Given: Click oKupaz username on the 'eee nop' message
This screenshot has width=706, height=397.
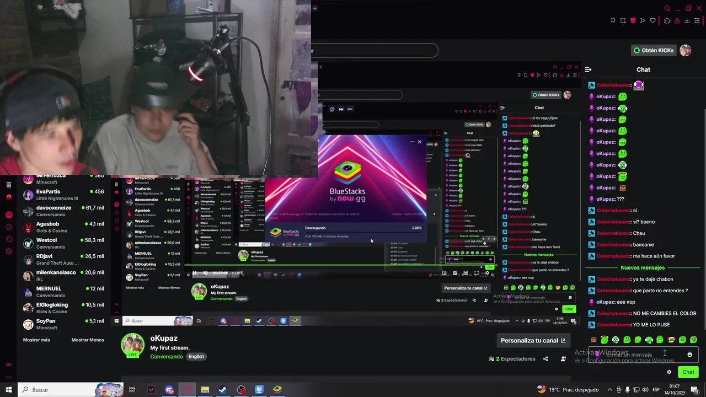Looking at the screenshot, I should coord(606,302).
